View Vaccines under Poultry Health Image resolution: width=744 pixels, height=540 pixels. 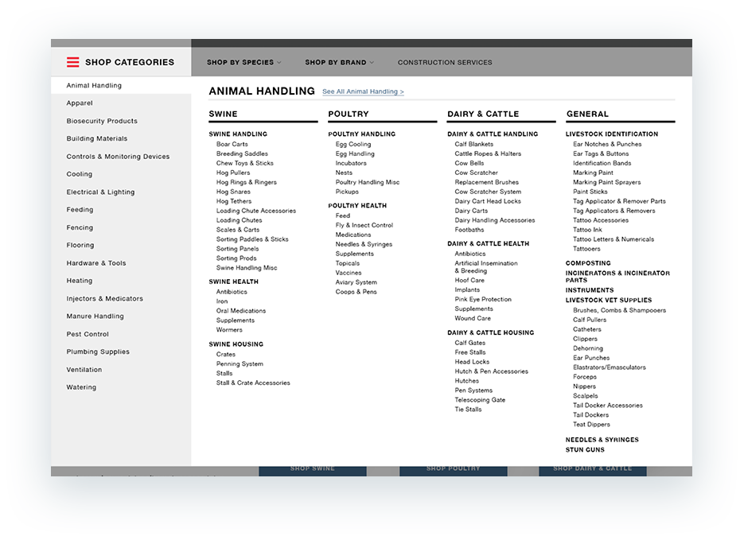[349, 272]
